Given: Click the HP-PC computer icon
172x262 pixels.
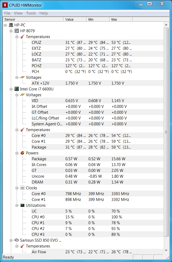Looking at the screenshot, I should [11, 25].
